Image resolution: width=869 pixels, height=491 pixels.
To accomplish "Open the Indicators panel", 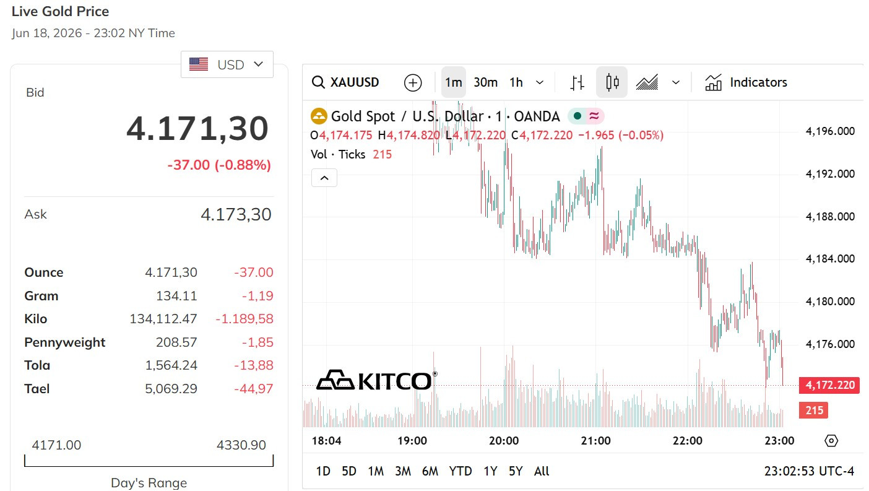I will pyautogui.click(x=746, y=82).
